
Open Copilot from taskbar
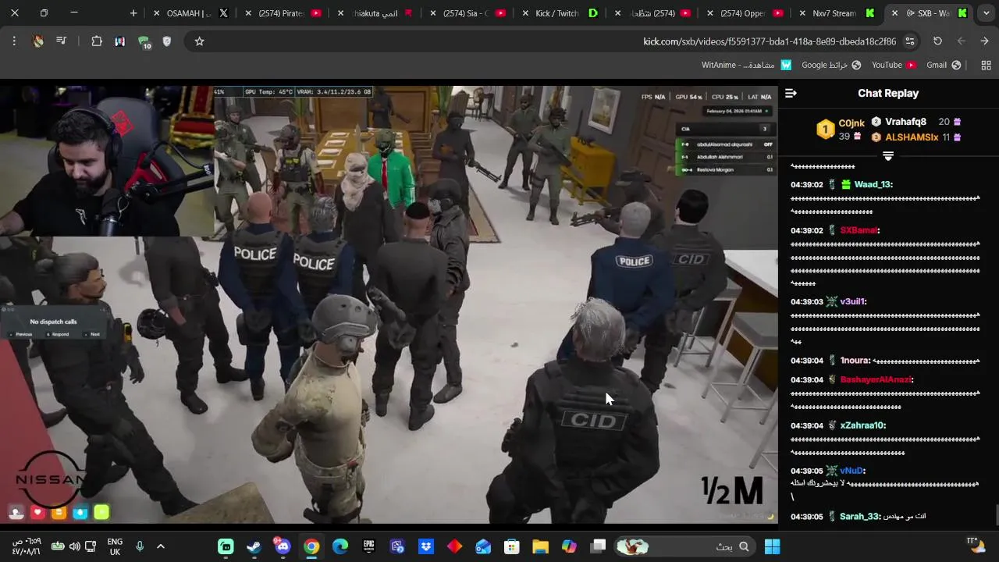click(x=569, y=546)
